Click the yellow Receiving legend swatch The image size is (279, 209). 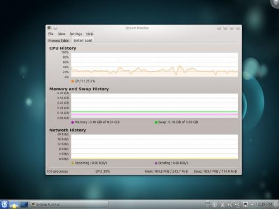point(73,163)
